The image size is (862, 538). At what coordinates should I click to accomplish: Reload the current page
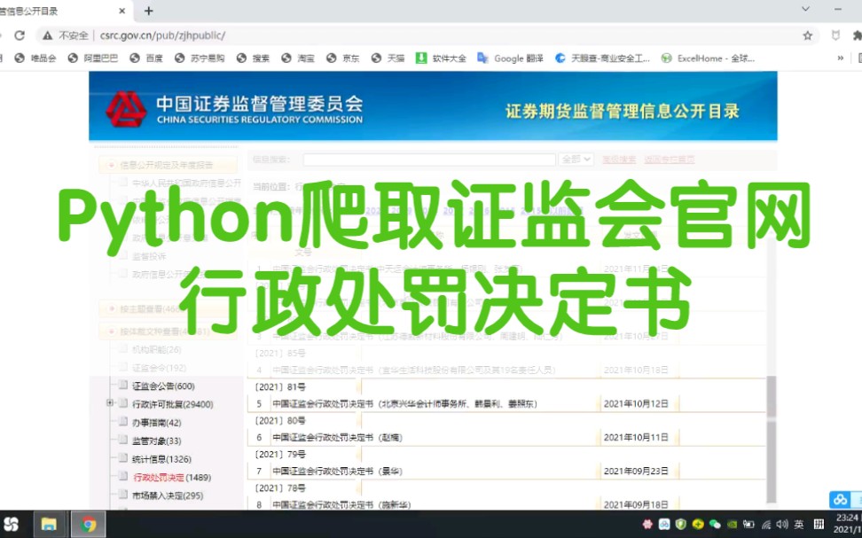pyautogui.click(x=20, y=34)
